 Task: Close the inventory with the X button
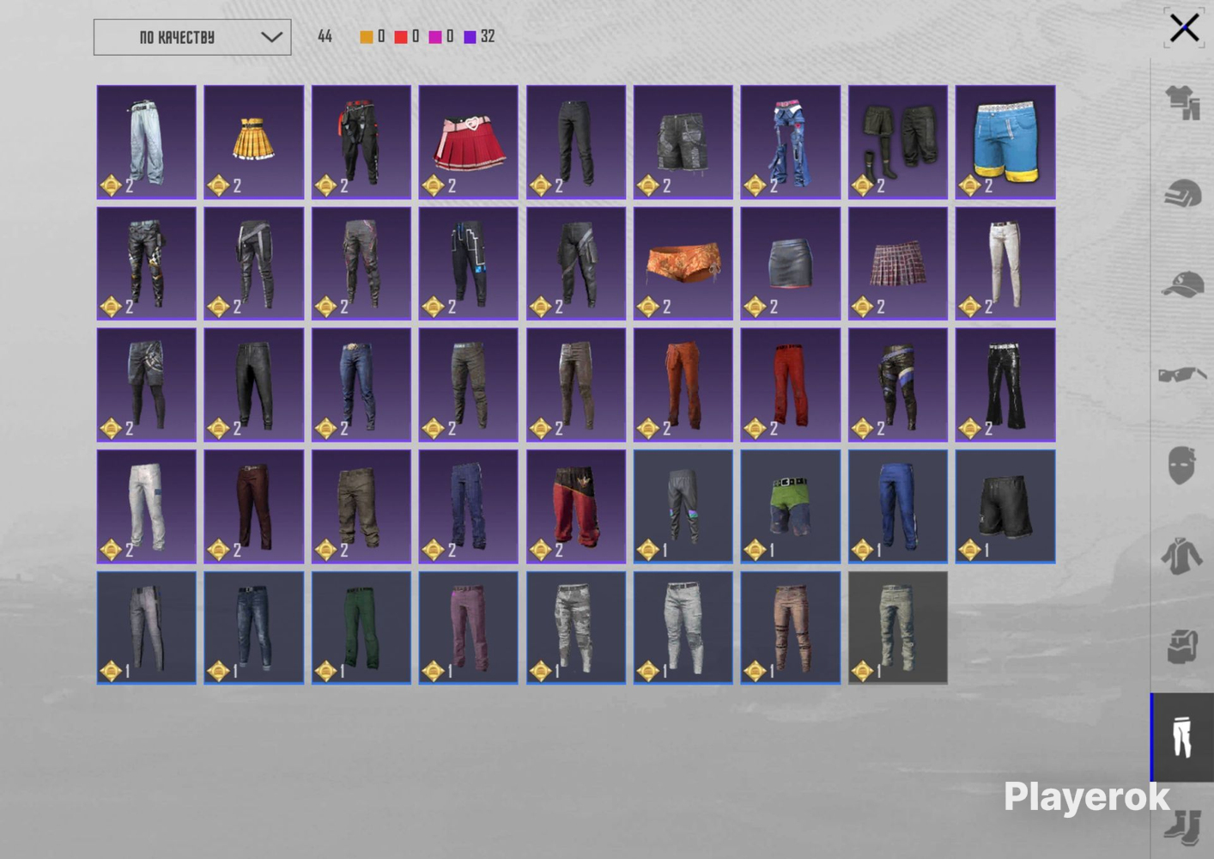pos(1184,27)
